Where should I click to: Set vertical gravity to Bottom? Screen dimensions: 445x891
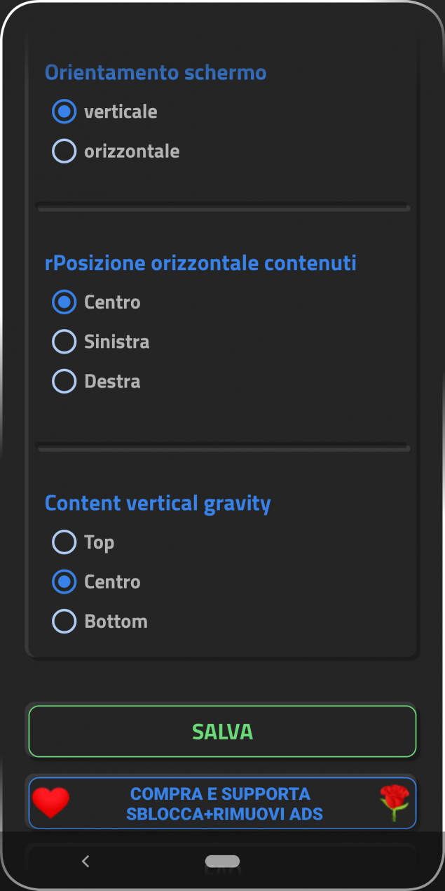100,621
